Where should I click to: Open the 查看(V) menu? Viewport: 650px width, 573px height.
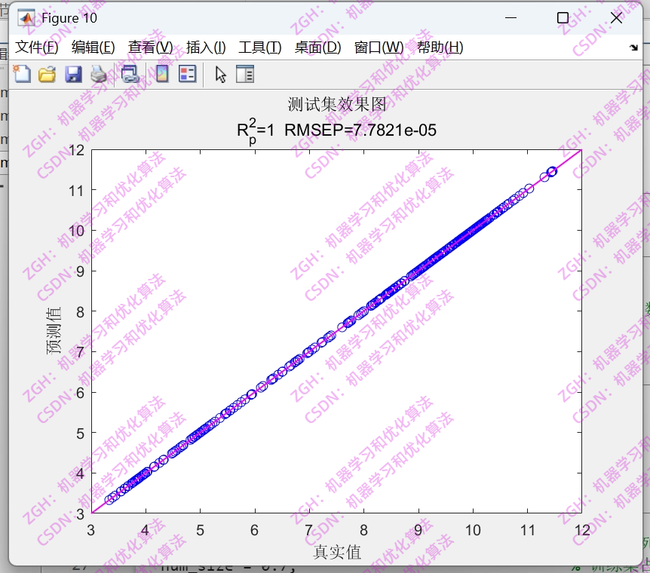tap(151, 47)
